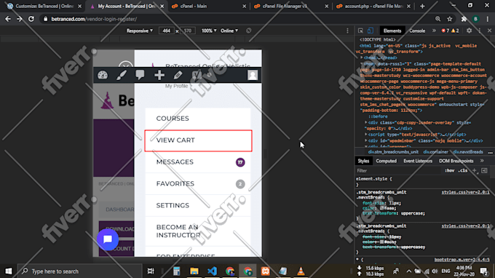
Task: Toggle the .cls class editor
Action: click(463, 171)
